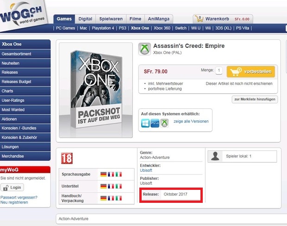Screen dimensions: 287x226
Task: Open the Digital tab
Action: 85,19
